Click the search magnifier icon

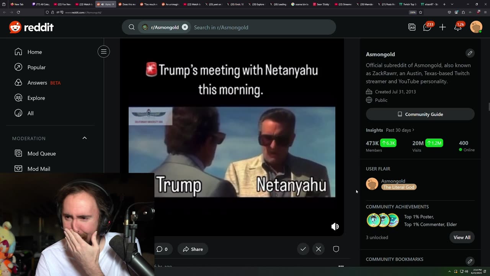(x=132, y=27)
